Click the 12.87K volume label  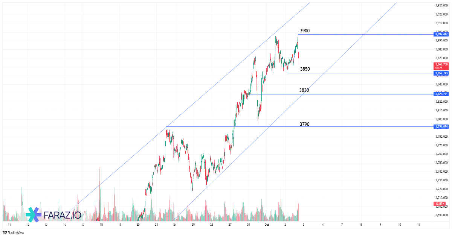click(440, 204)
